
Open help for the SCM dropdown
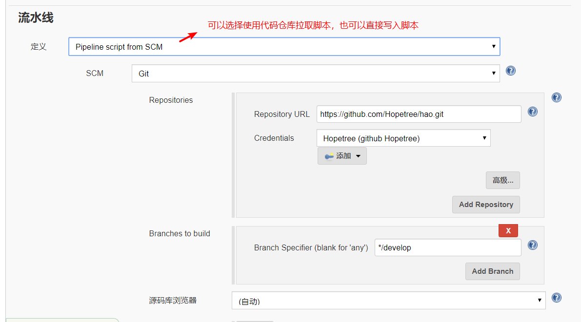(x=511, y=71)
